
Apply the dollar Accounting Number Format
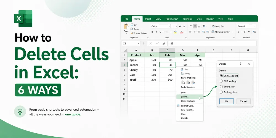click(x=238, y=32)
